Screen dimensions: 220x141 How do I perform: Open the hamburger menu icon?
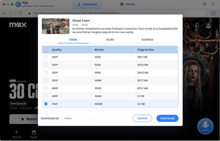pyautogui.click(x=213, y=4)
